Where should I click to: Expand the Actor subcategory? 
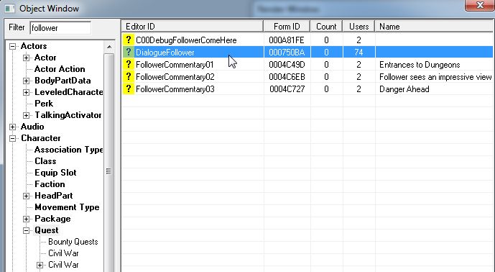[26, 58]
